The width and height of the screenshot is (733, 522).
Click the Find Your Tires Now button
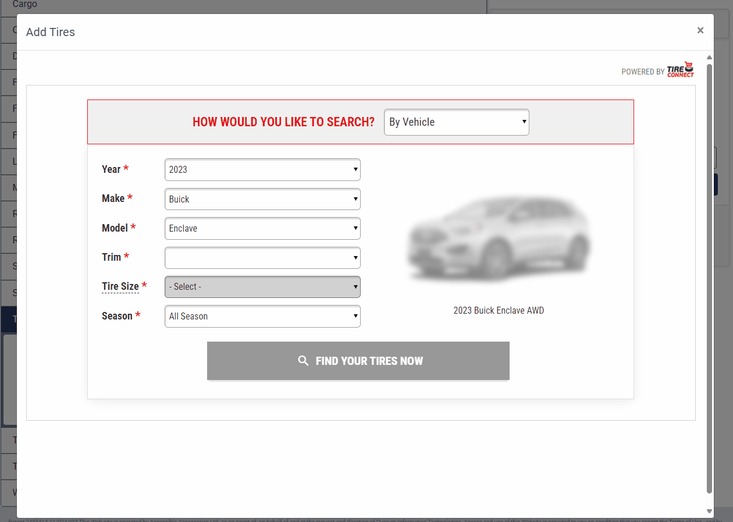pos(358,361)
